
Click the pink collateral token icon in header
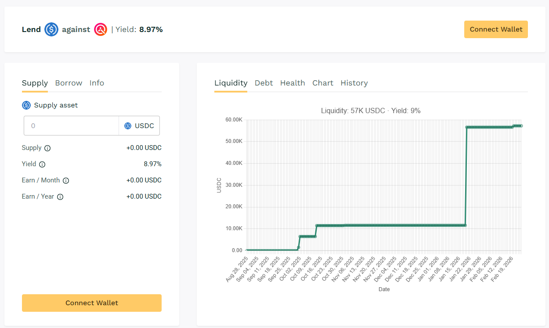pos(101,29)
